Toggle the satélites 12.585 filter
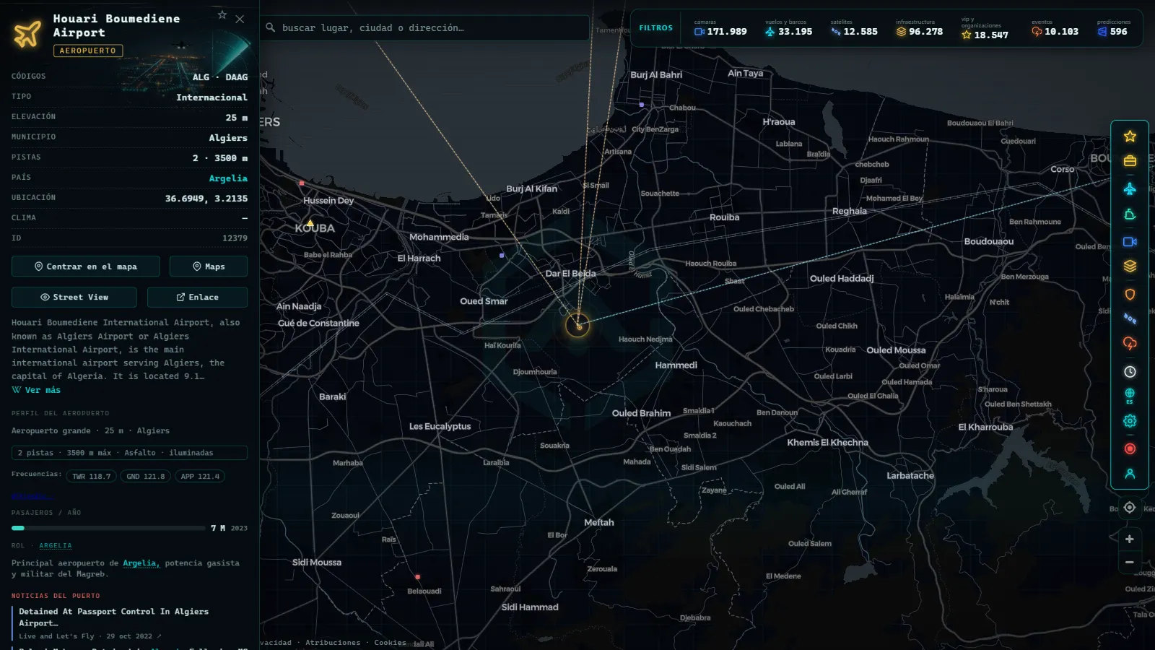Viewport: 1155px width, 650px height. (854, 28)
